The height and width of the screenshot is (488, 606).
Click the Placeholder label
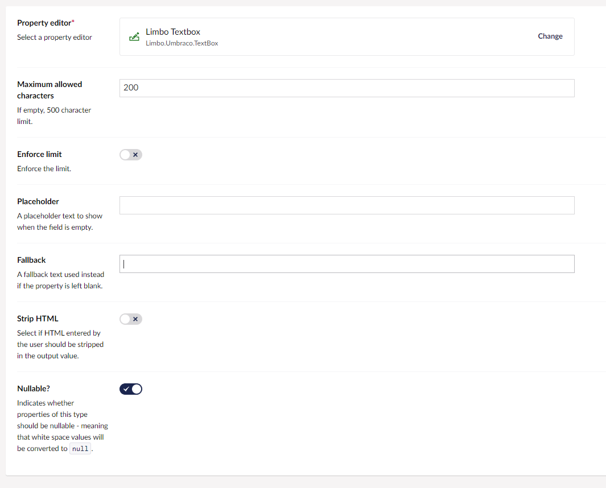click(38, 201)
